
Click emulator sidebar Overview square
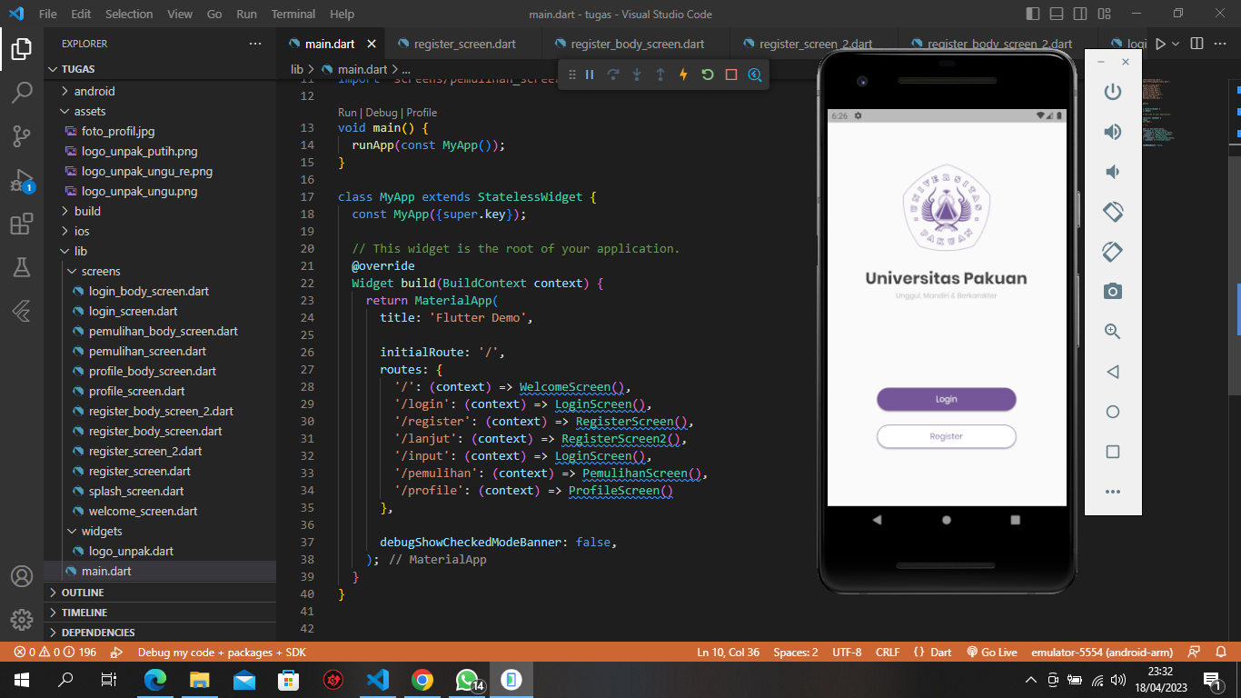coord(1112,452)
